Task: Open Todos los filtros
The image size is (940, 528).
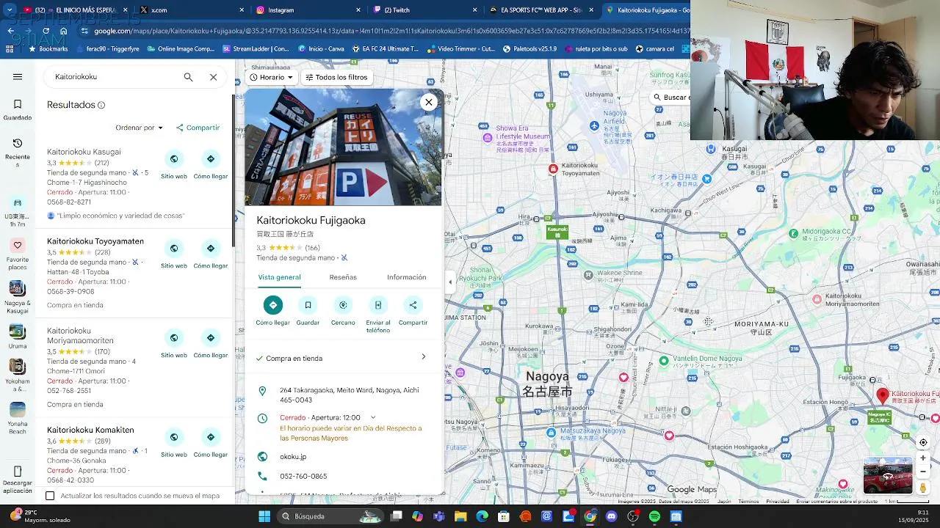Action: coord(336,77)
